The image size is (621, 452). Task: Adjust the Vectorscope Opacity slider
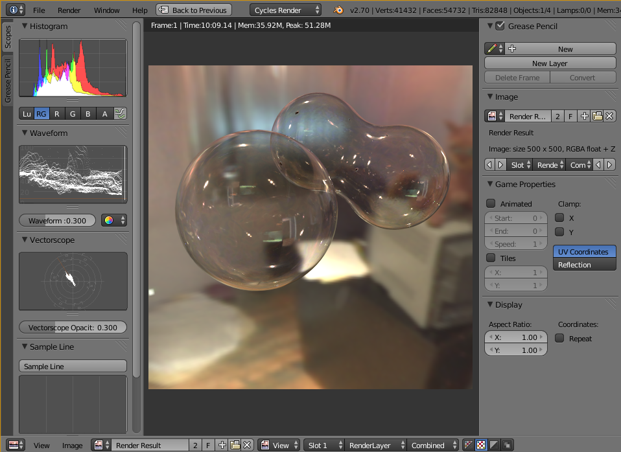tap(73, 327)
